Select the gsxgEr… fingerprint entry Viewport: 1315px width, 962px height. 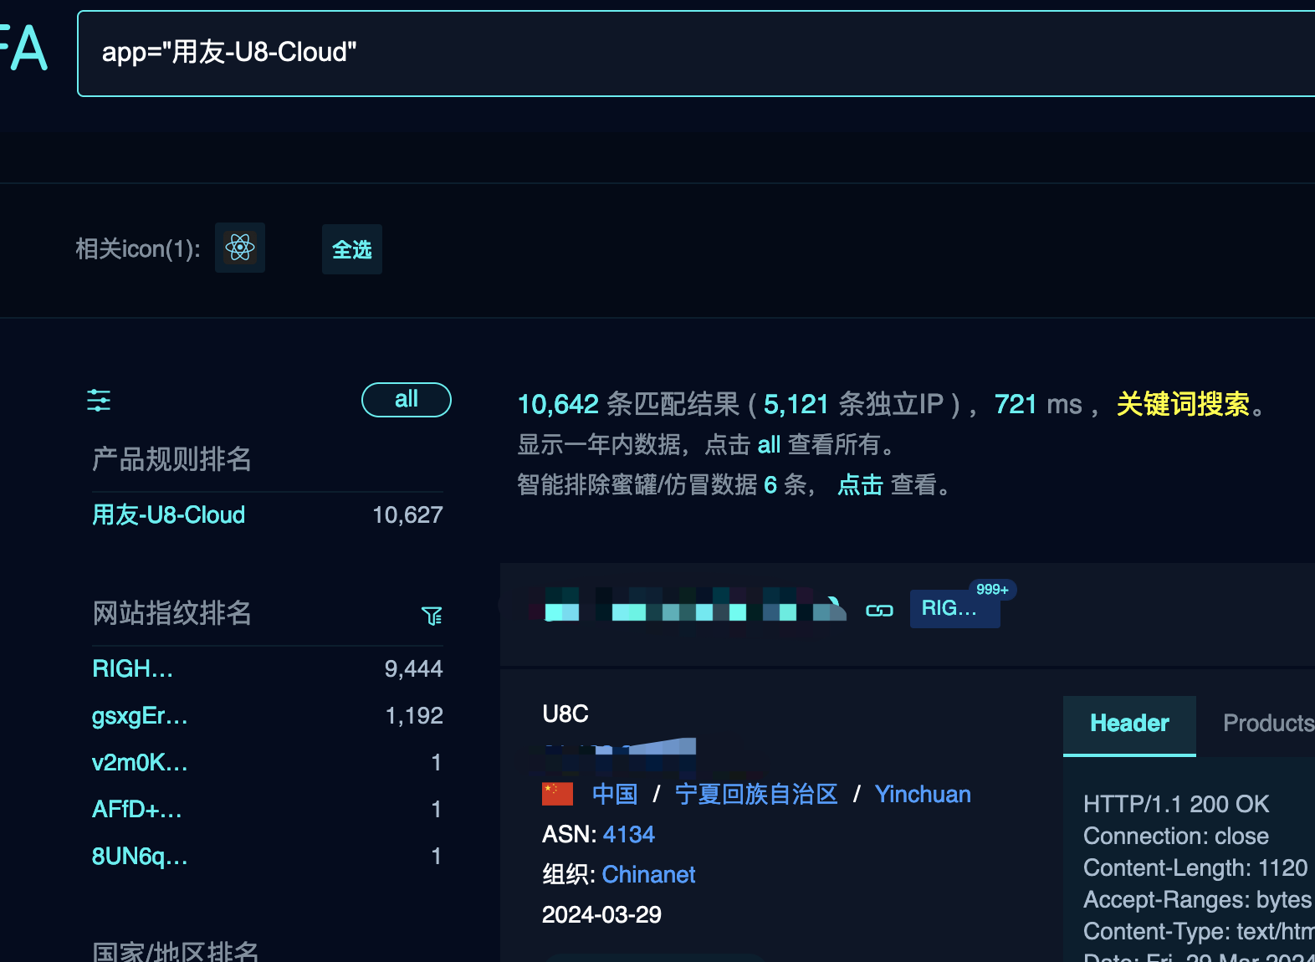coord(140,715)
